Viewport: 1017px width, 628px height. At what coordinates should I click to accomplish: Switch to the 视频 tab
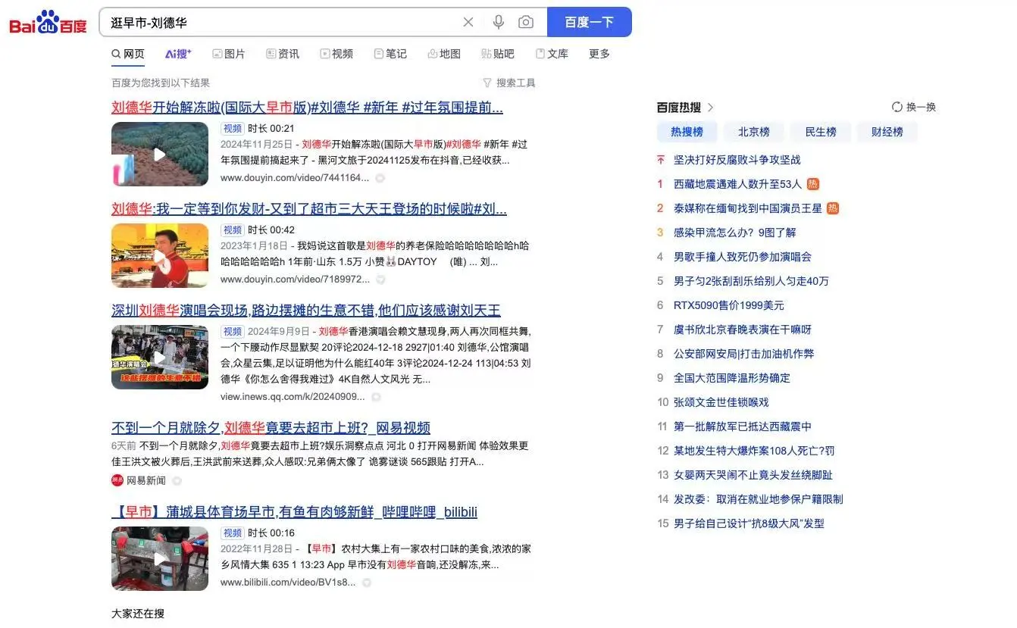coord(336,54)
